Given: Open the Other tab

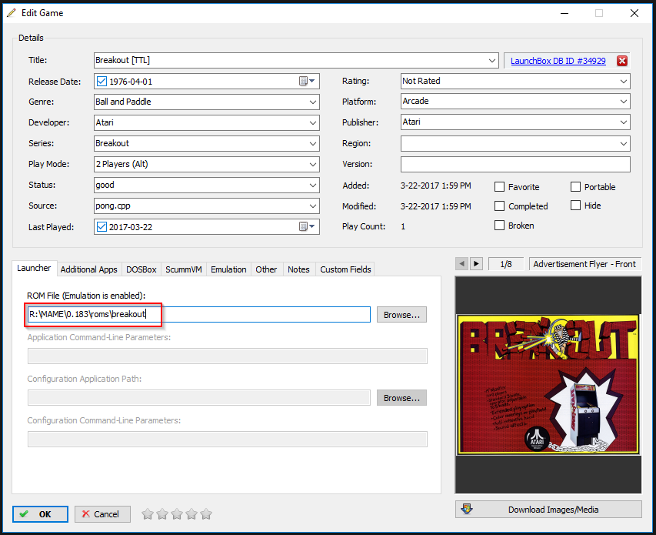Looking at the screenshot, I should point(266,269).
